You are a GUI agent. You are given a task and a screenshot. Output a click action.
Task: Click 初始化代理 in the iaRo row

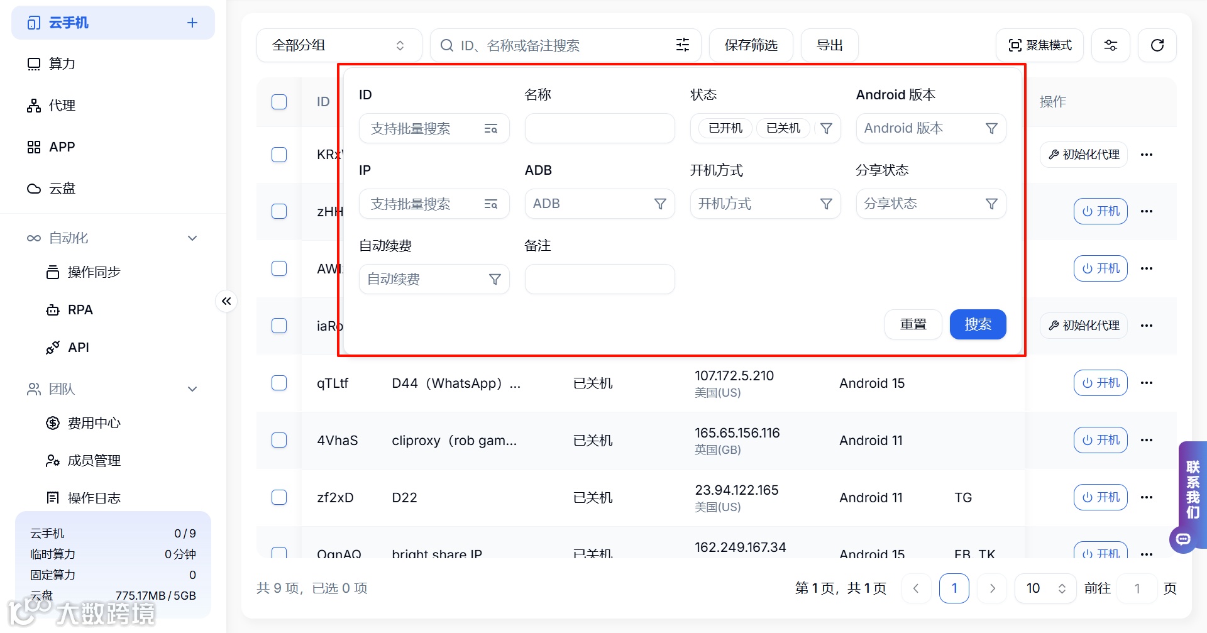click(1084, 326)
